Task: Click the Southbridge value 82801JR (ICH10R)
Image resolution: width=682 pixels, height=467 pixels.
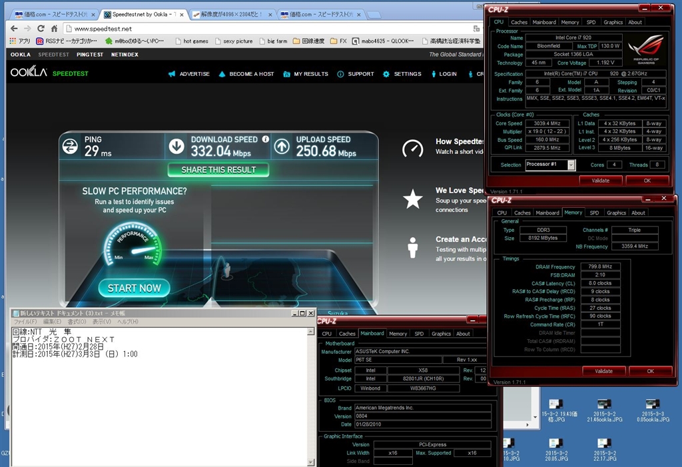Action: pyautogui.click(x=423, y=378)
